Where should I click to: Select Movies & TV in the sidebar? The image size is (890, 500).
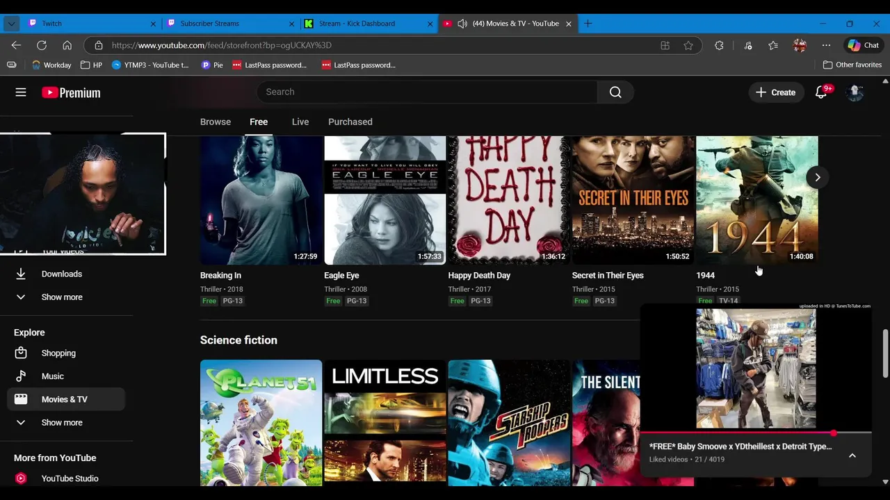(66, 399)
